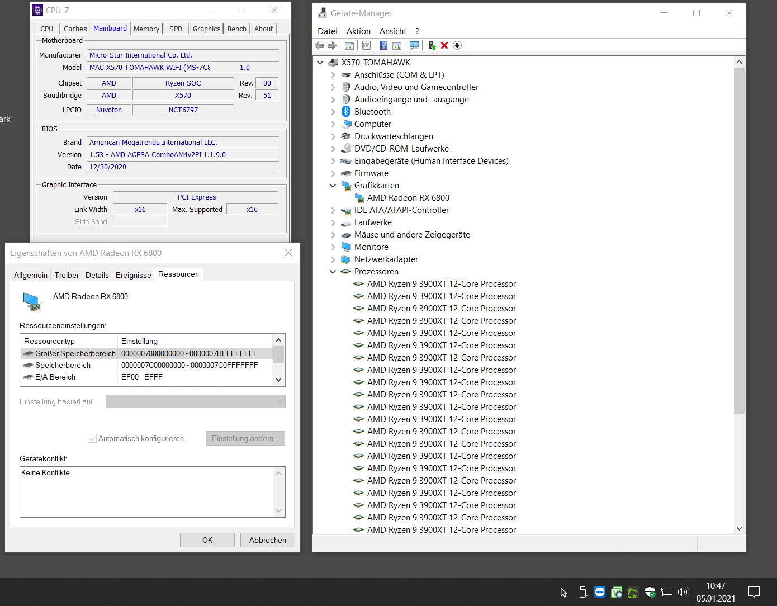The width and height of the screenshot is (777, 606).
Task: Open the Treiber tab in properties dialog
Action: tap(67, 275)
